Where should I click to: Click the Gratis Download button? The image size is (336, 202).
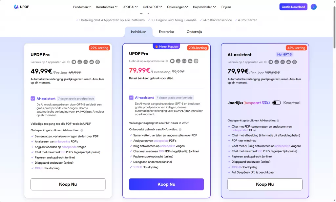(x=293, y=7)
